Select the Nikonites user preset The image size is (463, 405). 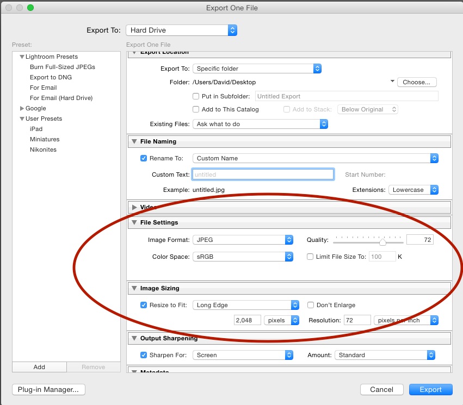[44, 149]
